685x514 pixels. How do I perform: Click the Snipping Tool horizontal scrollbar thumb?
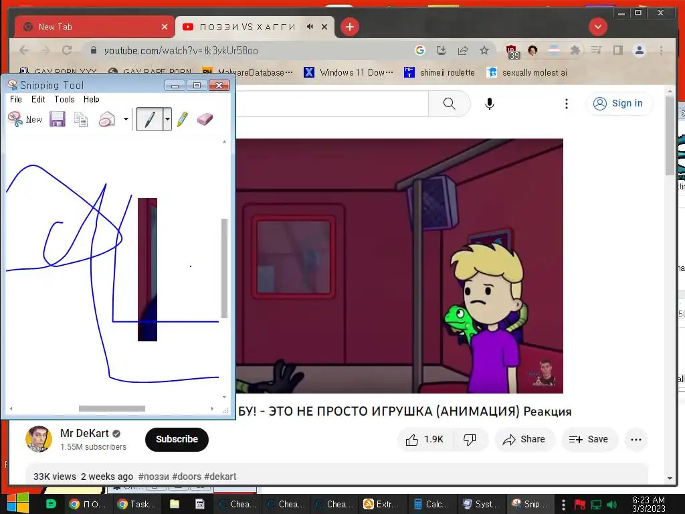pos(112,409)
